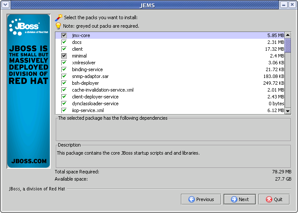Select the jmx-core pack name
This screenshot has width=298, height=213.
coord(81,35)
